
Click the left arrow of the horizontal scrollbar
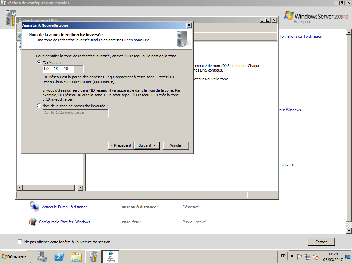point(20,188)
